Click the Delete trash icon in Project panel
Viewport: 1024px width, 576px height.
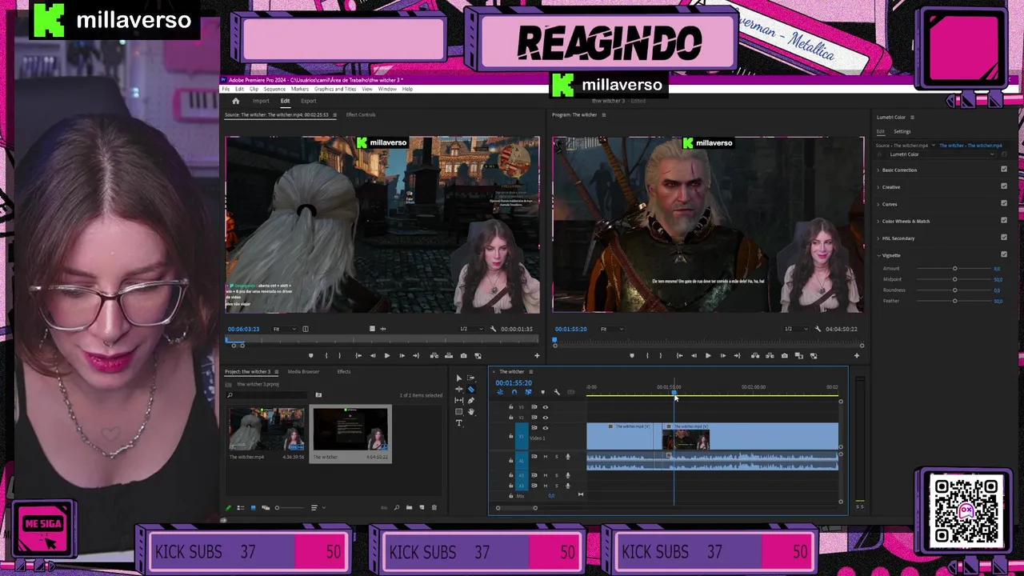[x=434, y=507]
